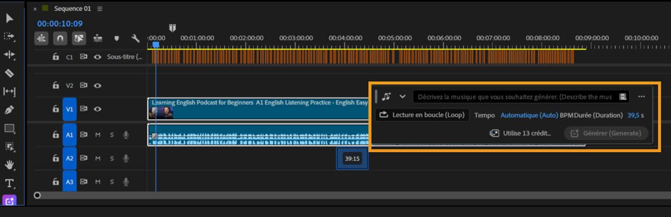The width and height of the screenshot is (671, 217).
Task: Click Lecture en boucle (Loop) button
Action: pyautogui.click(x=422, y=115)
